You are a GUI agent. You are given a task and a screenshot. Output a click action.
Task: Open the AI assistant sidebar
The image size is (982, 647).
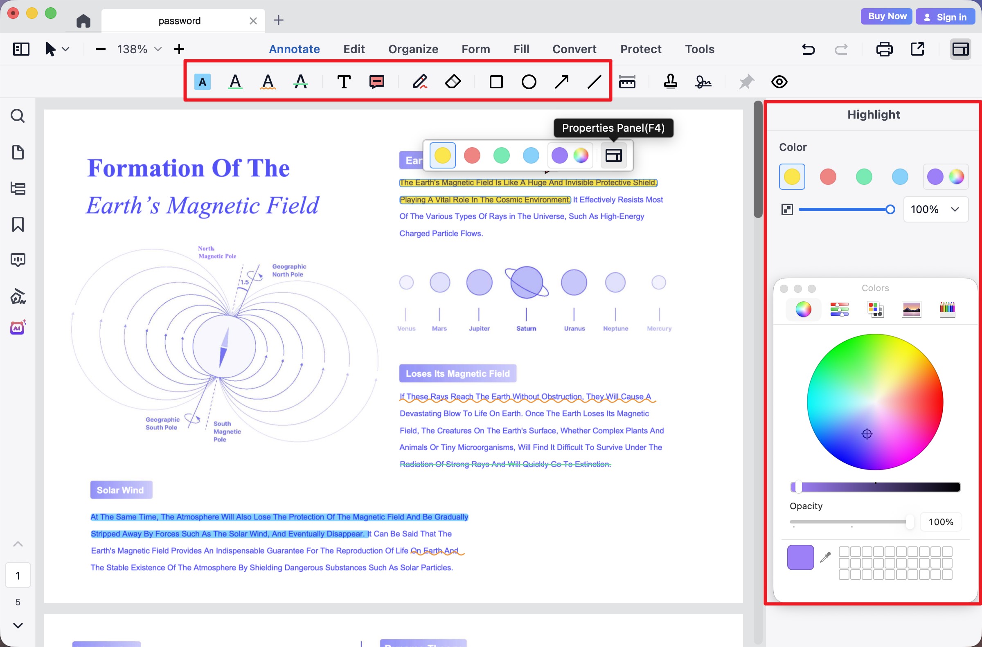tap(18, 328)
